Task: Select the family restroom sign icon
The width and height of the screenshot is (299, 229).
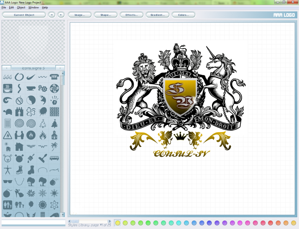Action: click(x=8, y=205)
